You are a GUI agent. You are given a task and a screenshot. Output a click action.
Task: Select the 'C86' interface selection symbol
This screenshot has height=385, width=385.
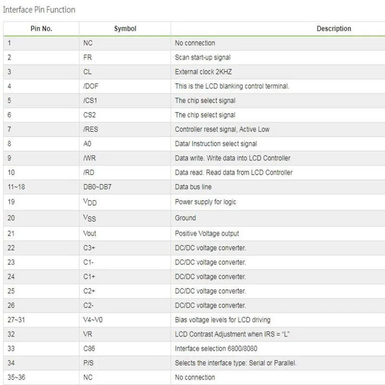90,349
